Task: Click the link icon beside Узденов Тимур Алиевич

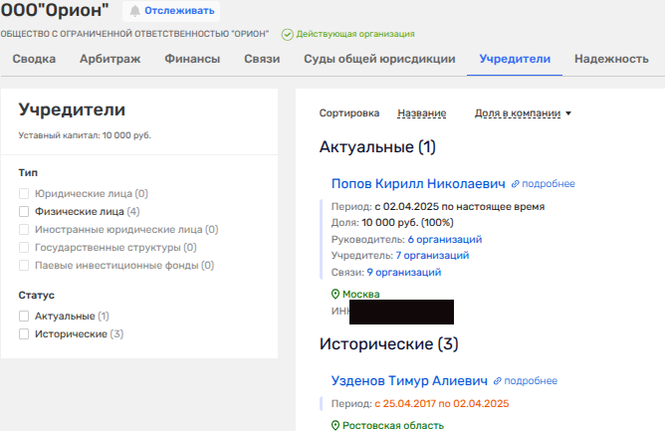Action: (x=499, y=381)
